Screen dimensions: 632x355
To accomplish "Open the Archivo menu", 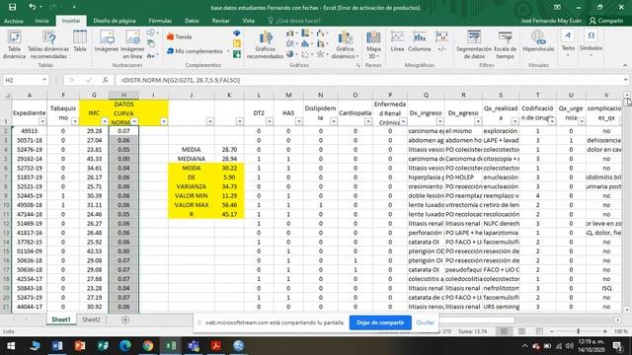I will pyautogui.click(x=14, y=21).
